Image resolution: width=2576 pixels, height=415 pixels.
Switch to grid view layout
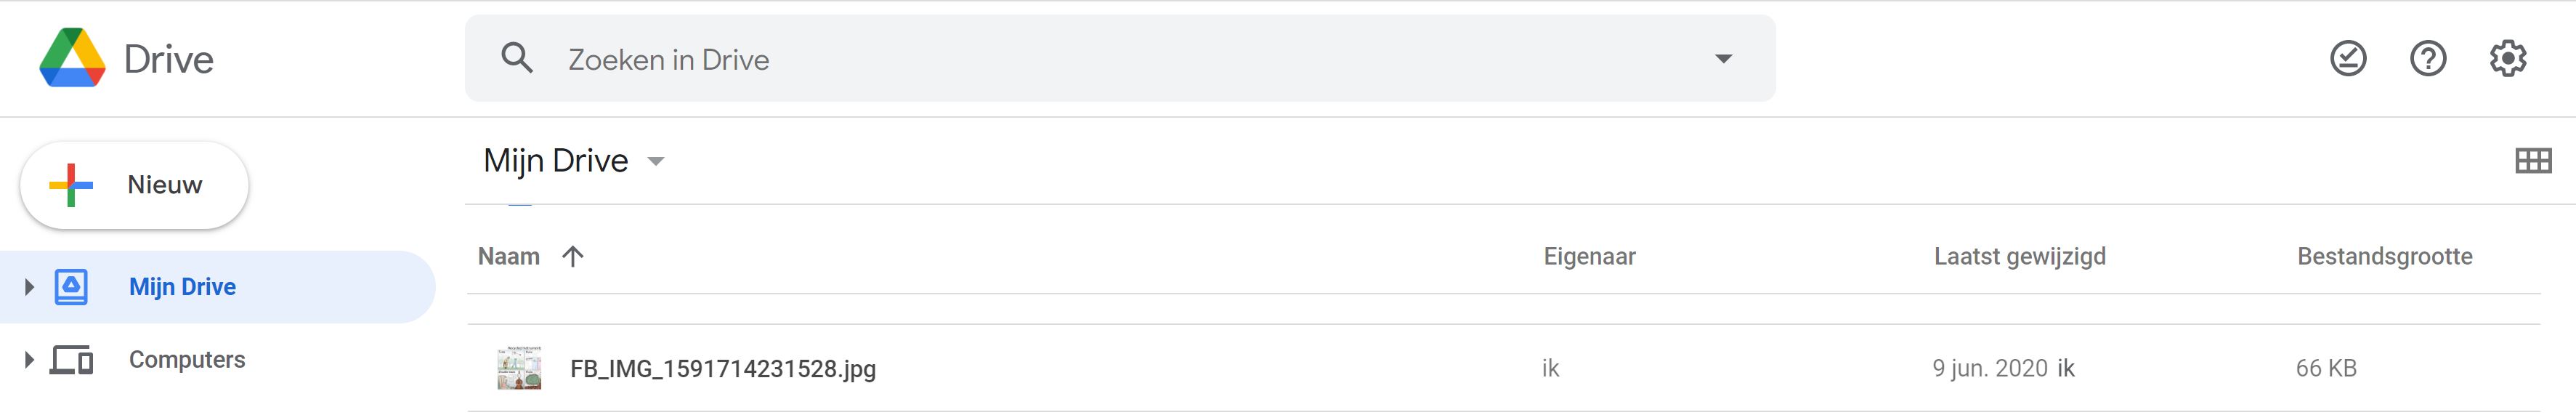[2533, 161]
